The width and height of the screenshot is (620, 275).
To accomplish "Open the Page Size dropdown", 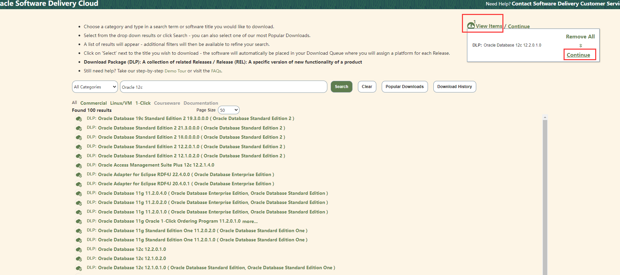I will point(229,110).
